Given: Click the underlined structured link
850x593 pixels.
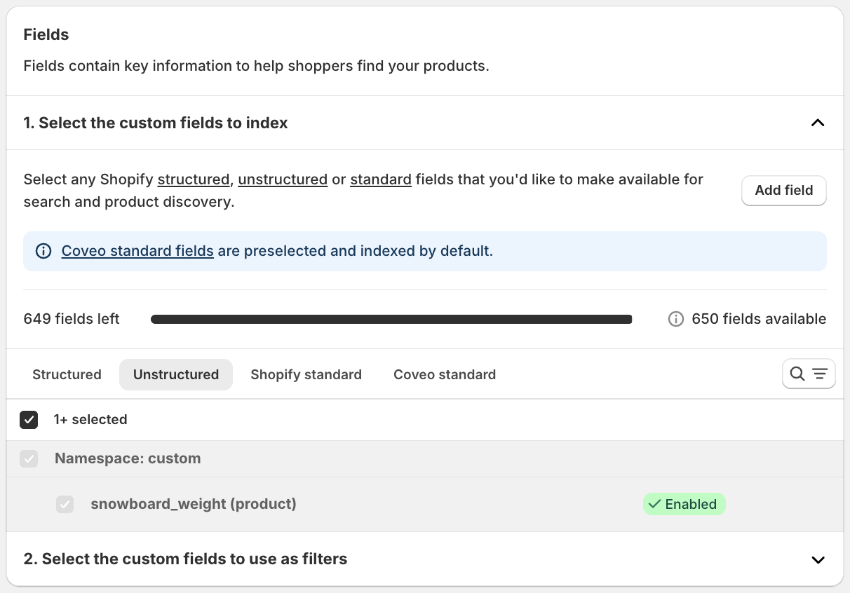Looking at the screenshot, I should 194,179.
